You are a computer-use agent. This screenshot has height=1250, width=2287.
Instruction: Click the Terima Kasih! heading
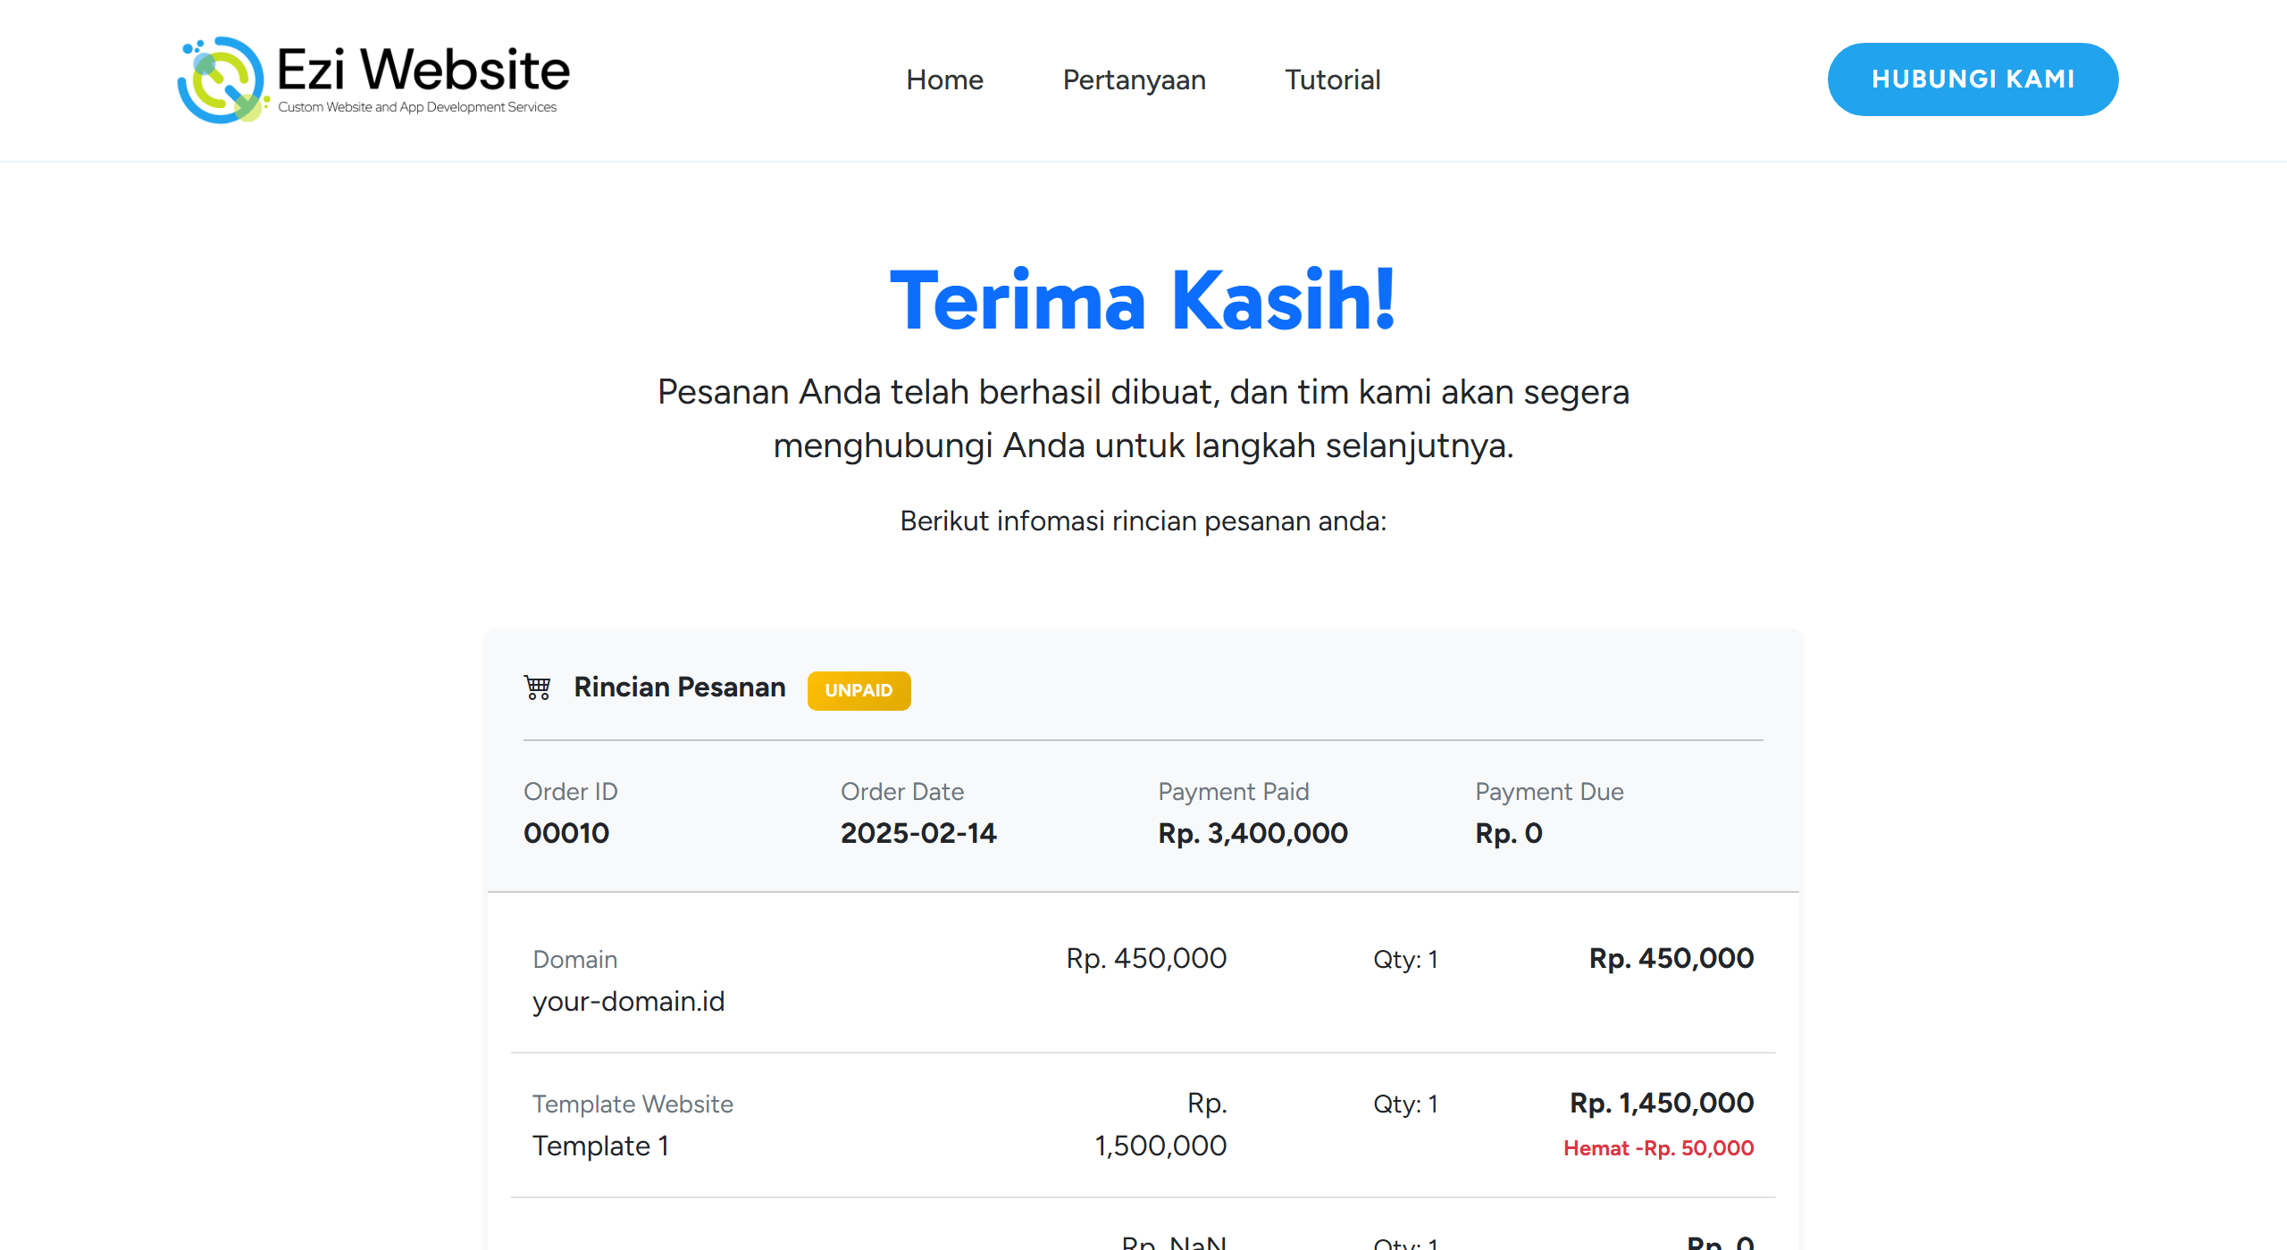pyautogui.click(x=1143, y=301)
